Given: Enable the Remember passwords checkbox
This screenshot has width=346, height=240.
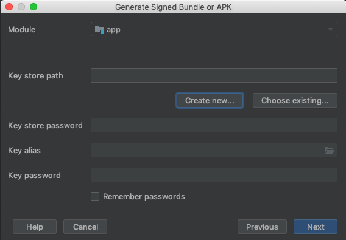Looking at the screenshot, I should [x=95, y=196].
